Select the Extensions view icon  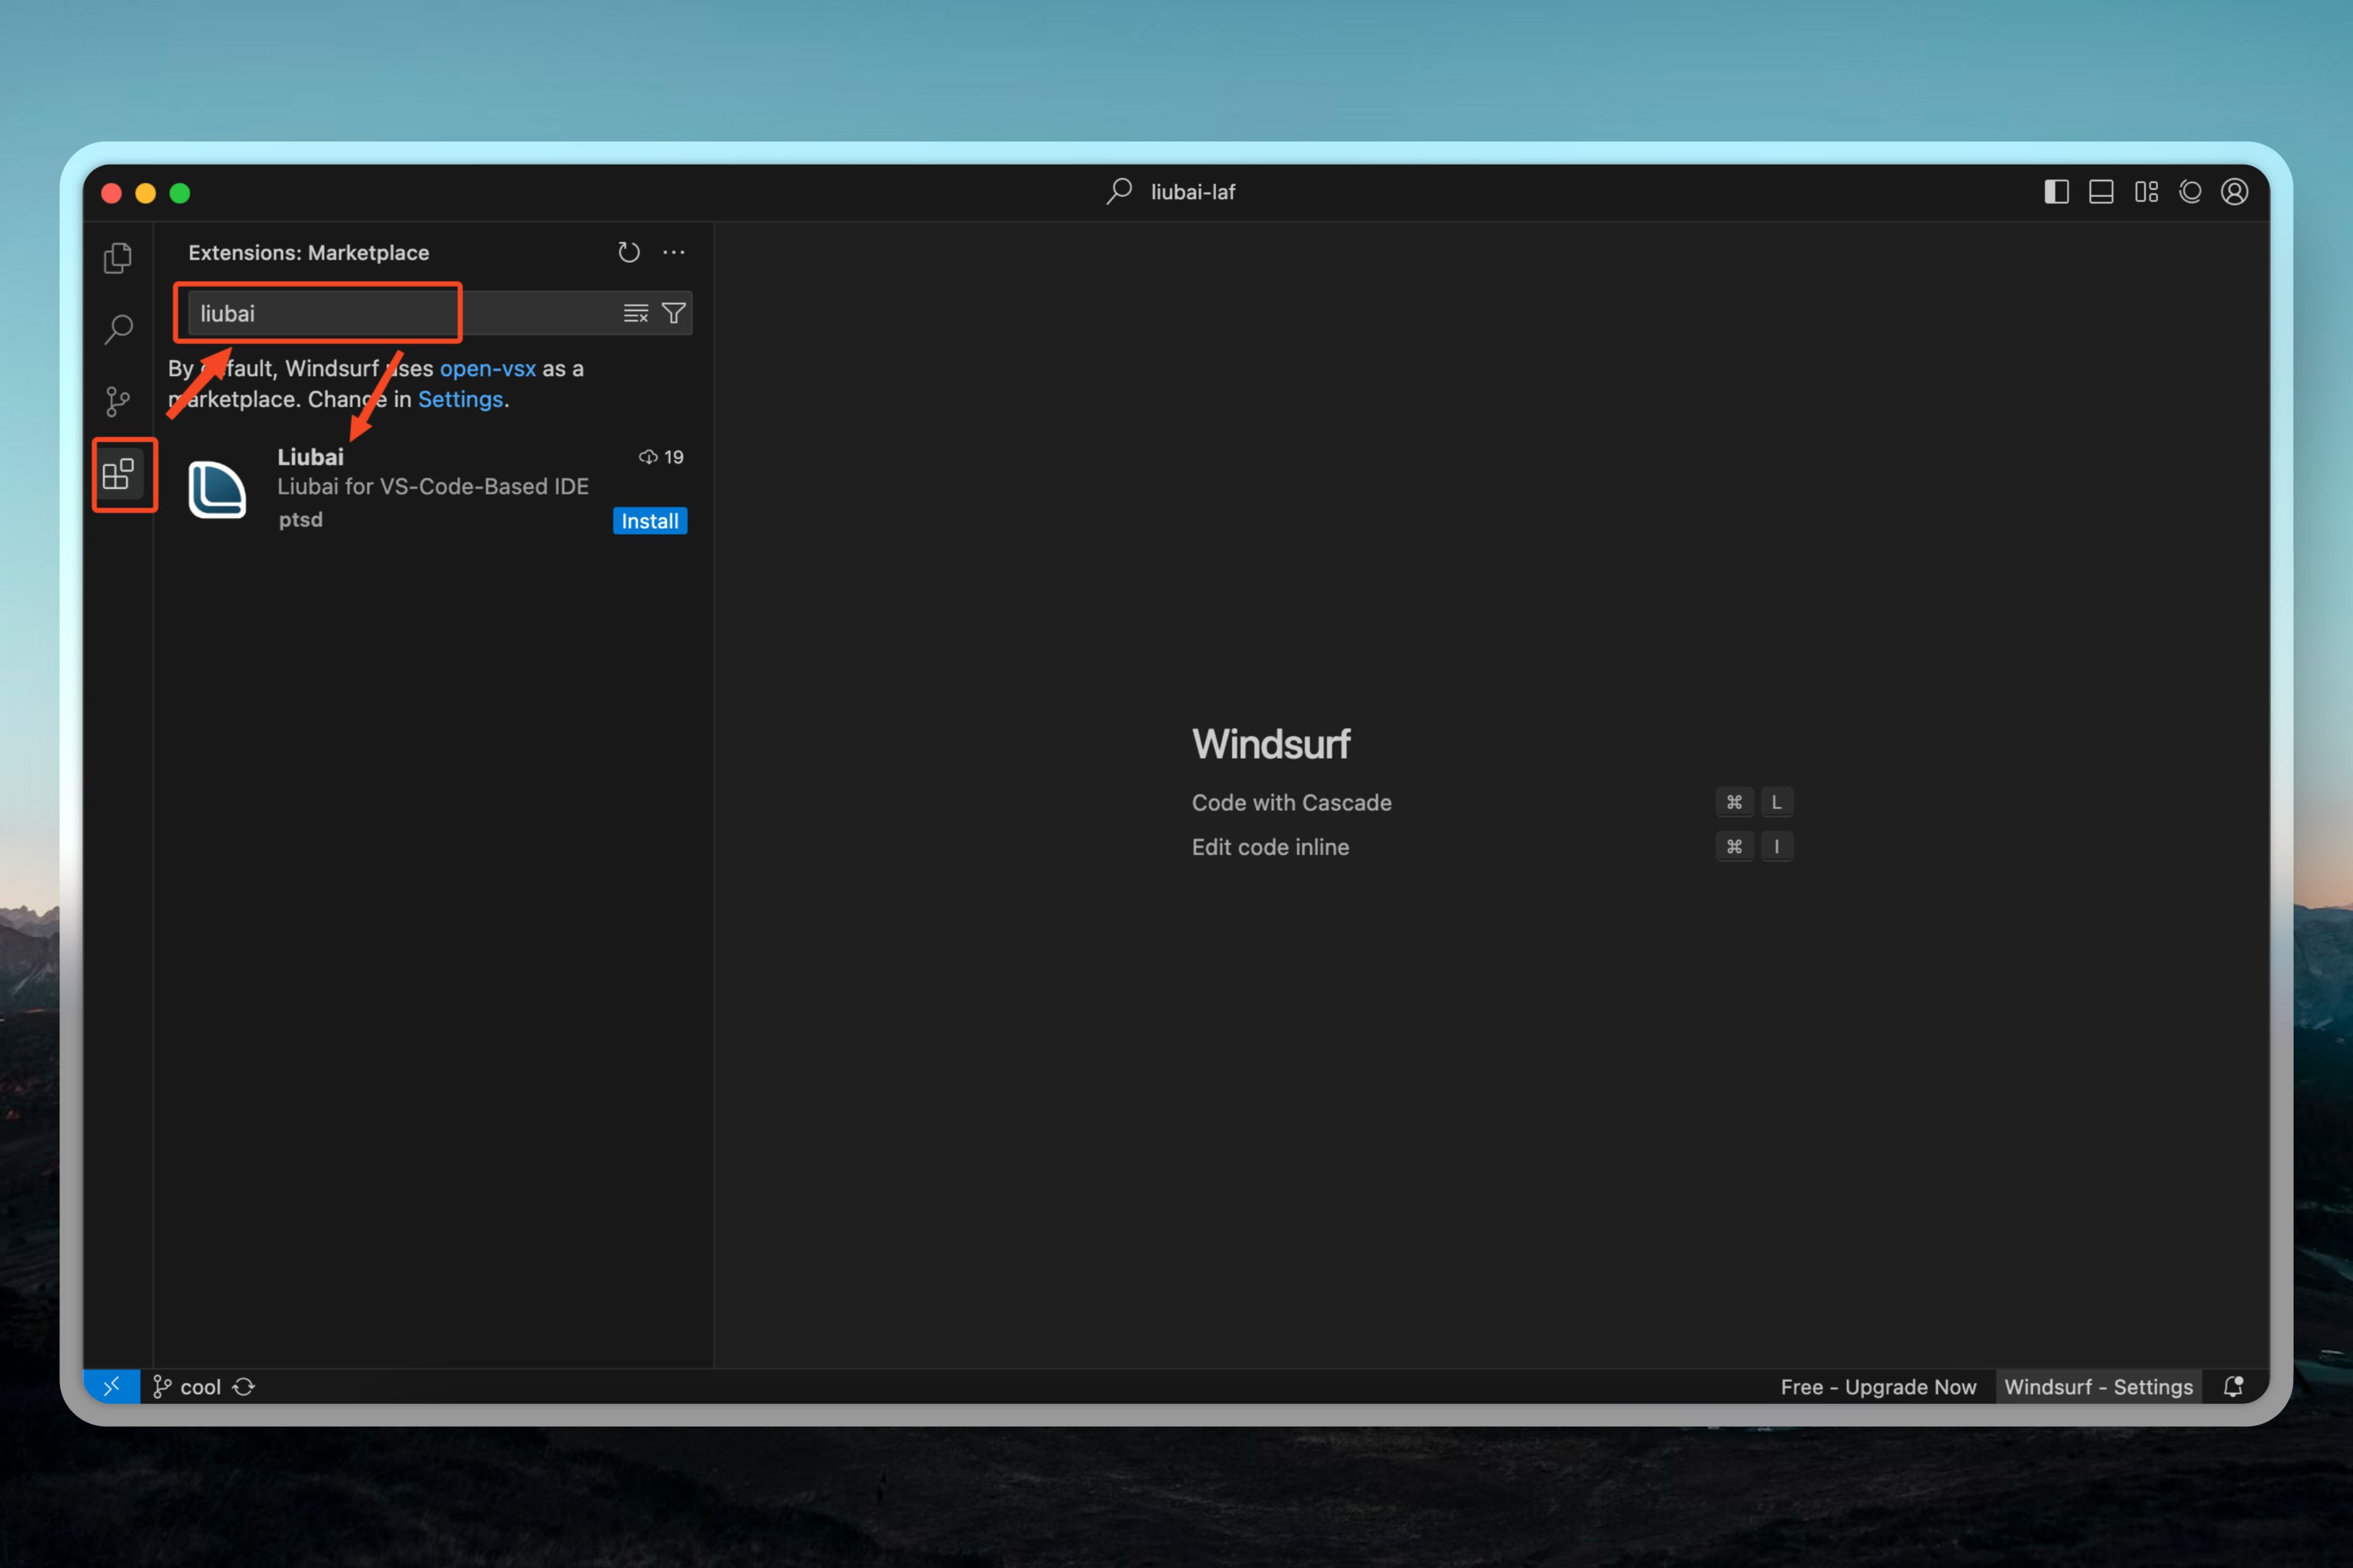coord(118,474)
